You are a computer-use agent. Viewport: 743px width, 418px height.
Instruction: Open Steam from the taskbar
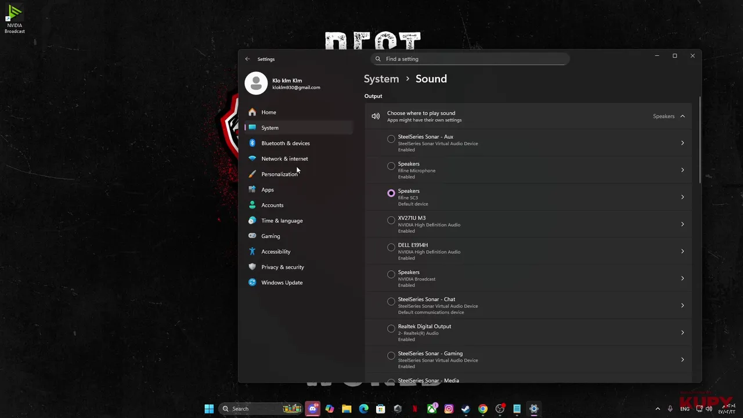(x=466, y=409)
